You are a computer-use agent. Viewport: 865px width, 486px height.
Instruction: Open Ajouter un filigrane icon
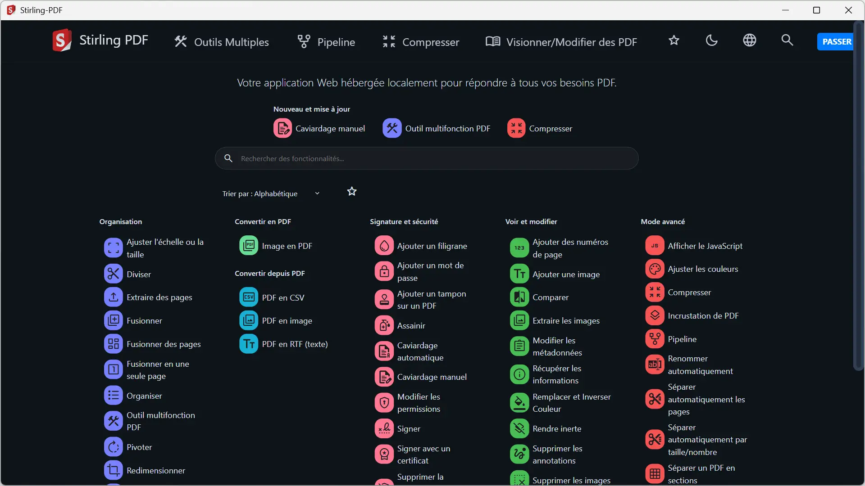pos(384,246)
